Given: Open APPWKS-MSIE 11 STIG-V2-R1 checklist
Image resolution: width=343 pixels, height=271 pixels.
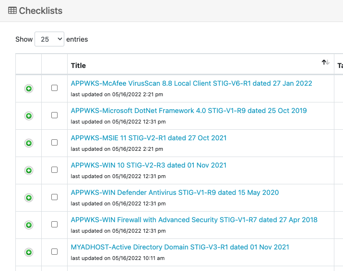Looking at the screenshot, I should pos(149,138).
